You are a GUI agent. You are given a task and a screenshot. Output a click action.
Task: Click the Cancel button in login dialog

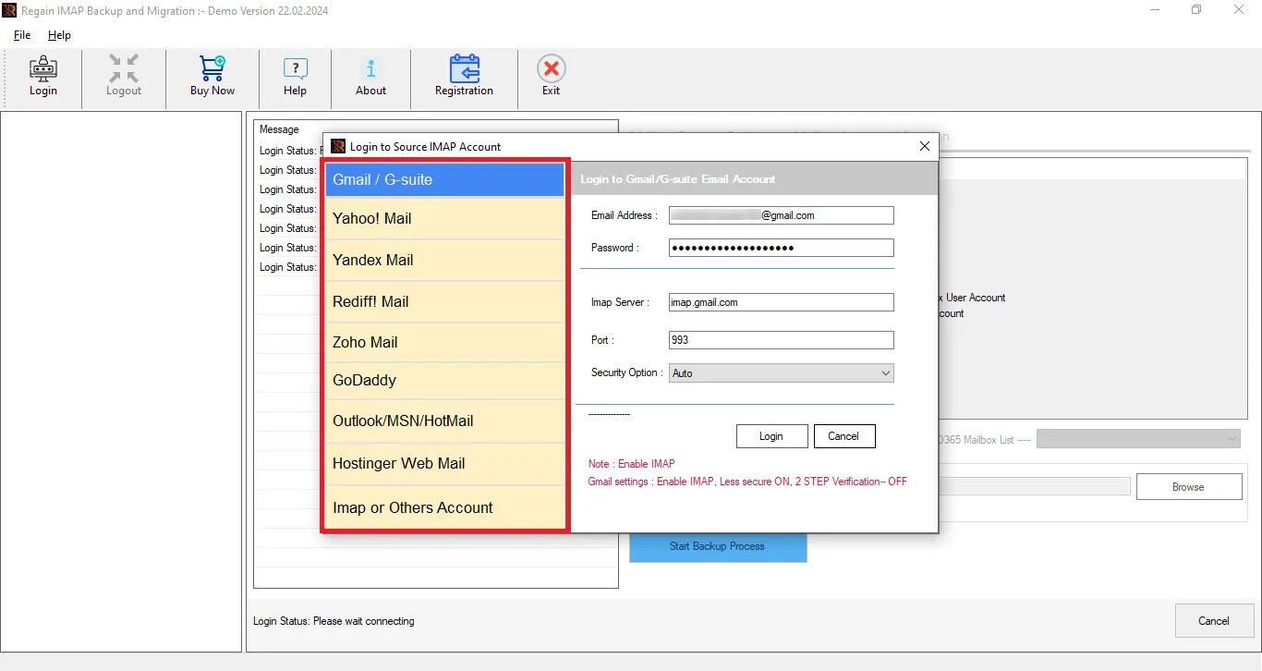(844, 436)
